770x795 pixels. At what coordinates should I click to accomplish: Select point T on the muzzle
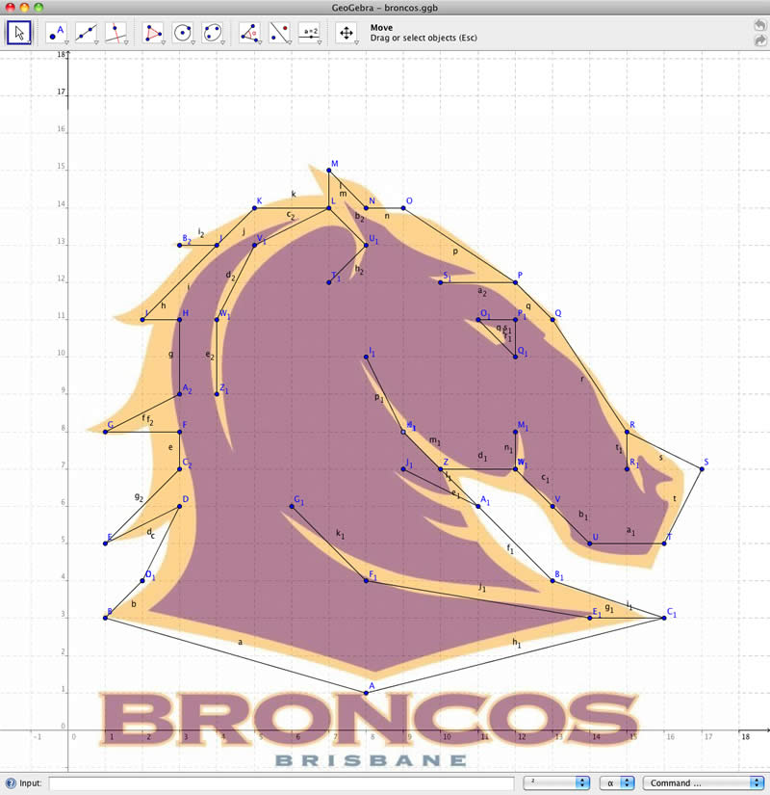pos(664,543)
